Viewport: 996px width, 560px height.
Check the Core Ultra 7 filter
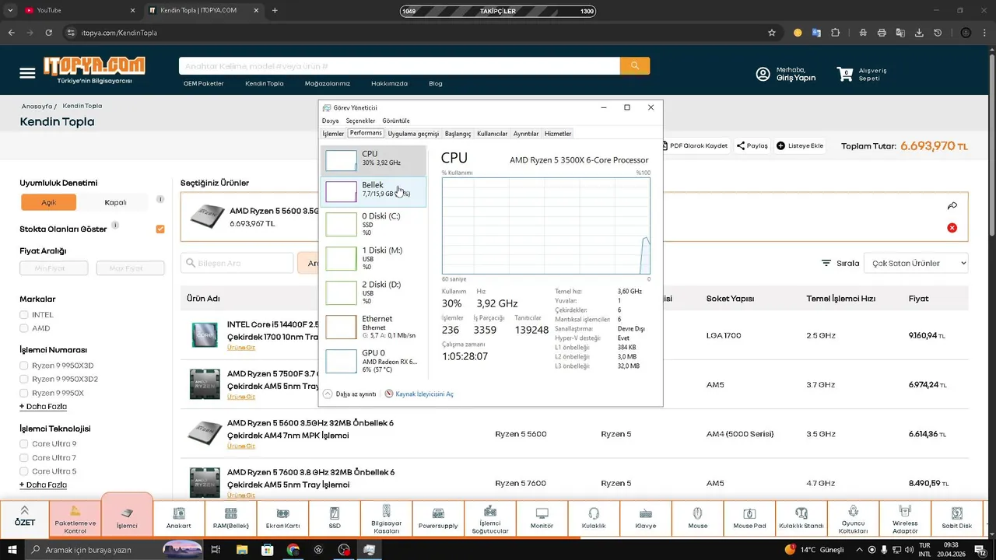click(x=25, y=458)
